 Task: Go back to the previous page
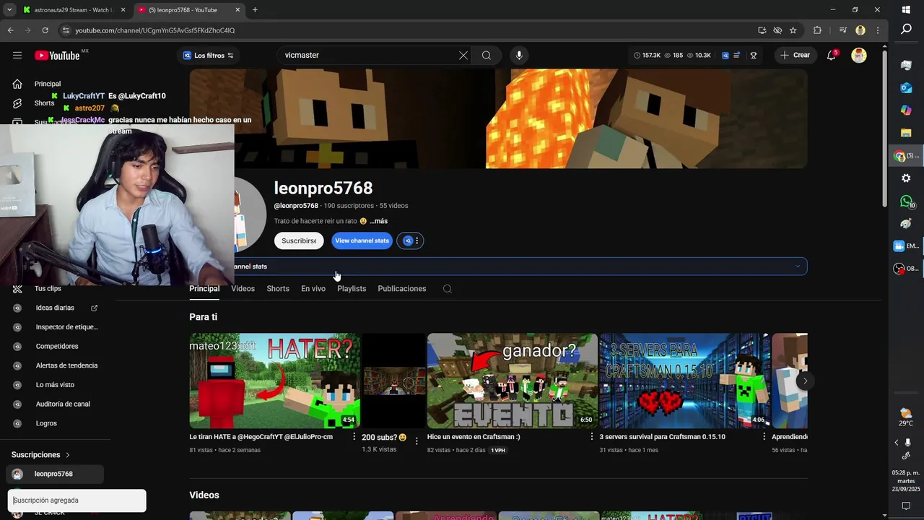10,30
